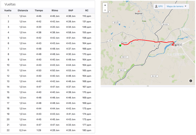Click the green start marker at Elvas
The height and width of the screenshot is (135, 196).
pos(120,46)
